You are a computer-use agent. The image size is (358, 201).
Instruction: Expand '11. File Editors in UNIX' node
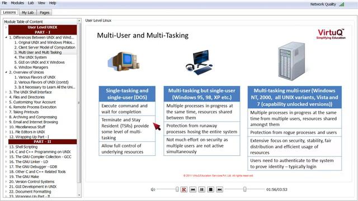(x=6, y=132)
